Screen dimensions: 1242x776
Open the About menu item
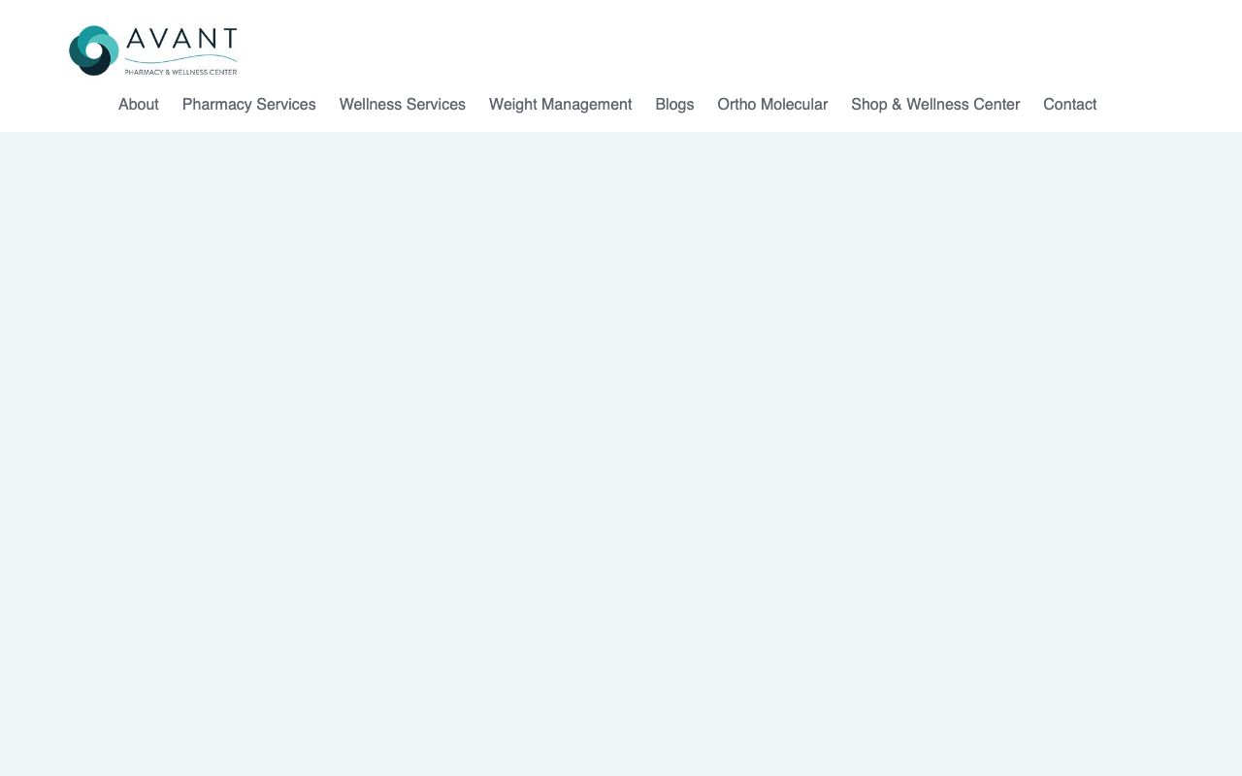pyautogui.click(x=138, y=105)
